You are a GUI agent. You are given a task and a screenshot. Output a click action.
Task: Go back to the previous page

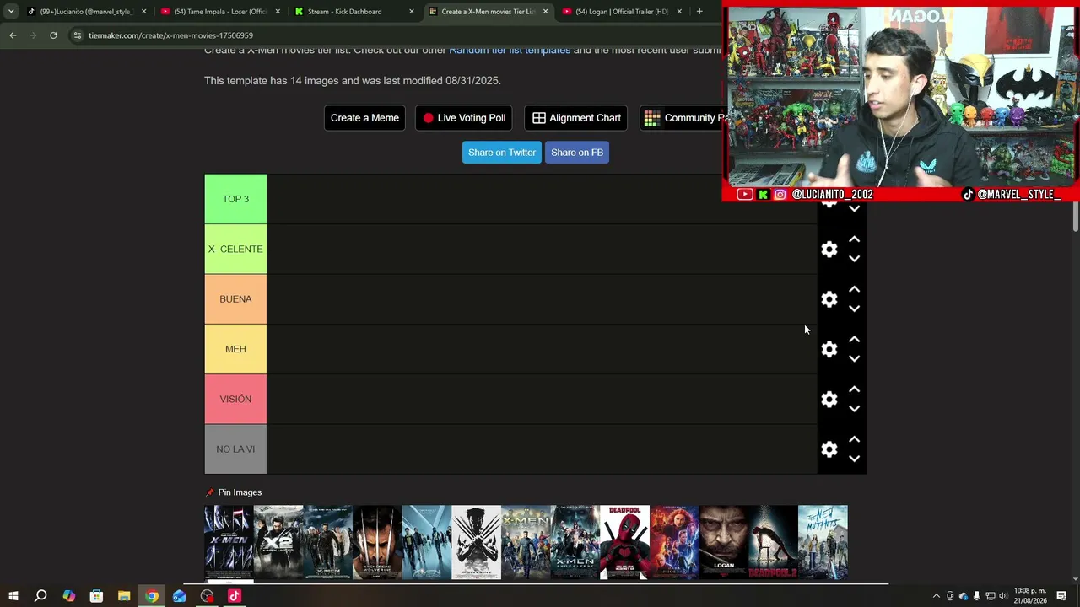point(13,35)
